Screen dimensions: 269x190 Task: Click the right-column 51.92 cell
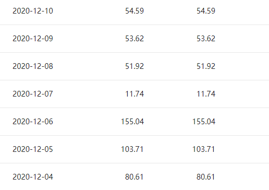pyautogui.click(x=206, y=66)
